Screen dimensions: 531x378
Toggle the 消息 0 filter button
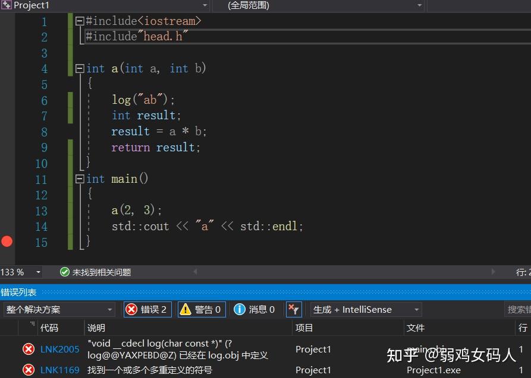(x=254, y=309)
